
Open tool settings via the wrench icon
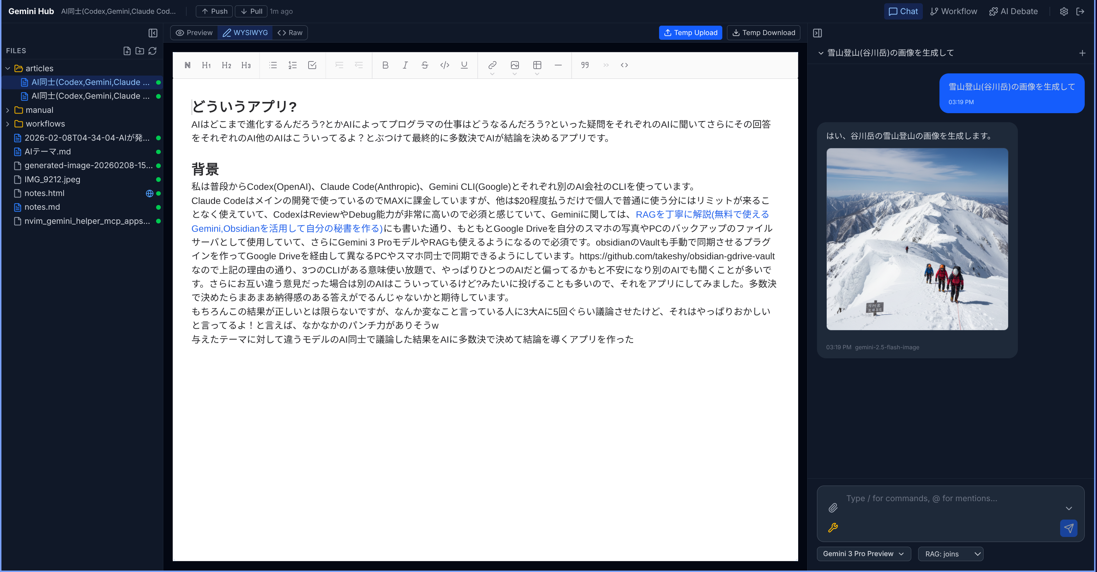(x=833, y=528)
